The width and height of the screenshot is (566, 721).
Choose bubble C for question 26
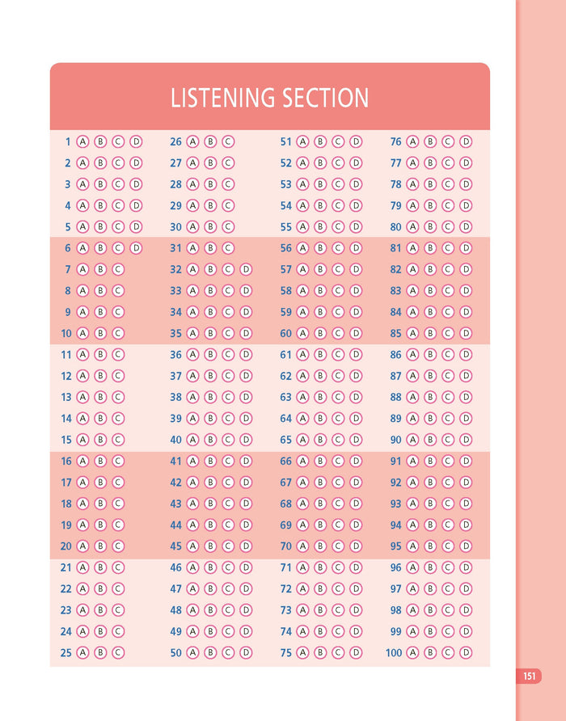click(228, 141)
